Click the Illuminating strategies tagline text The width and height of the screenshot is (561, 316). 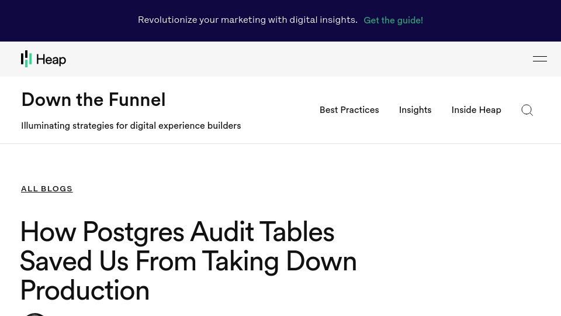pos(131,126)
